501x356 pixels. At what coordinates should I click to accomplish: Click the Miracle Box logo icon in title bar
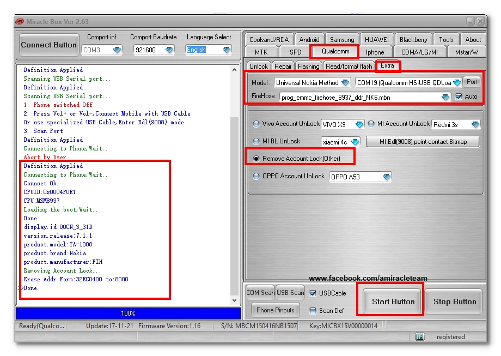20,21
